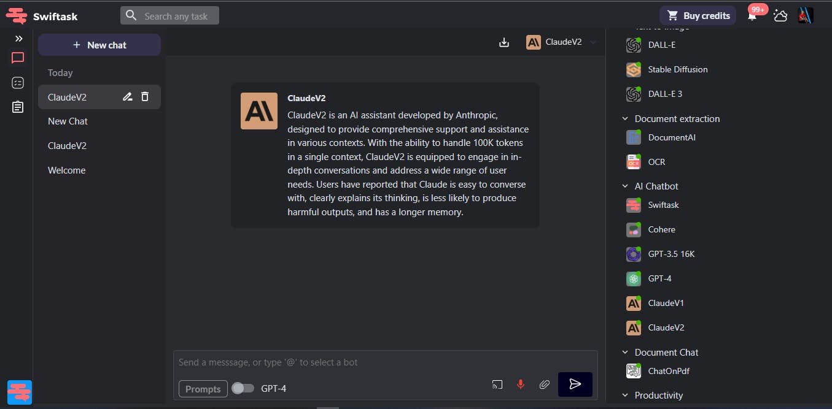This screenshot has width=832, height=409.
Task: Click the microphone voice input icon
Action: 521,384
